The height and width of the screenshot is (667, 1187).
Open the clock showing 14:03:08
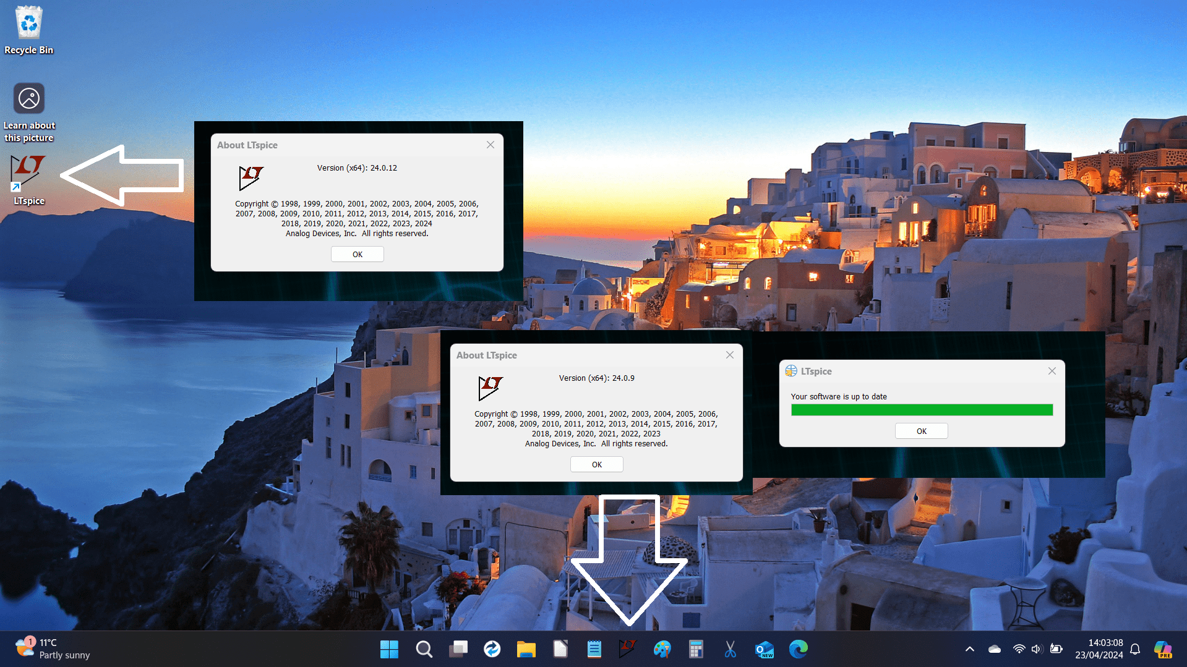point(1099,649)
